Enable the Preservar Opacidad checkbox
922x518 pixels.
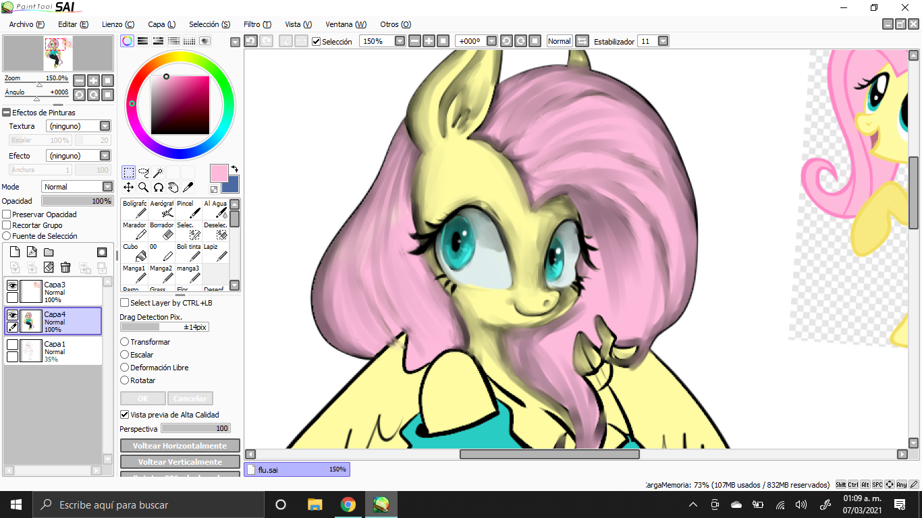point(5,214)
